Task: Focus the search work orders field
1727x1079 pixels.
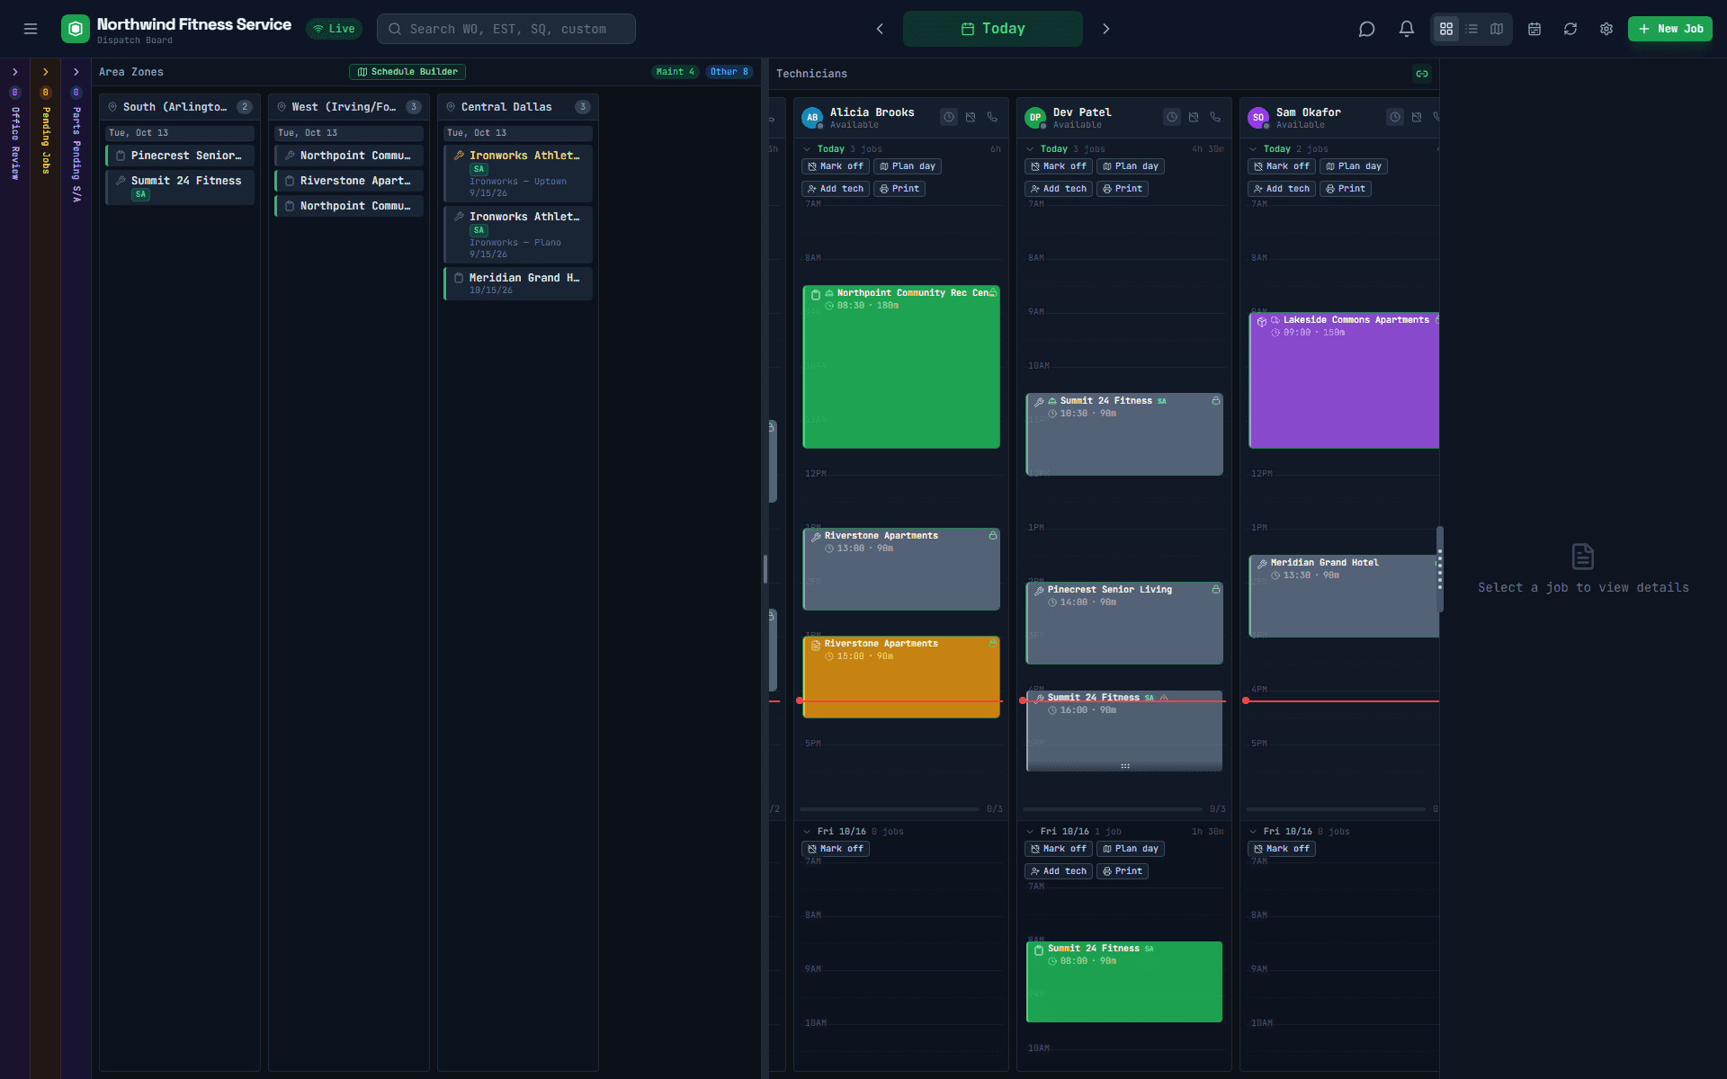Action: 506,29
